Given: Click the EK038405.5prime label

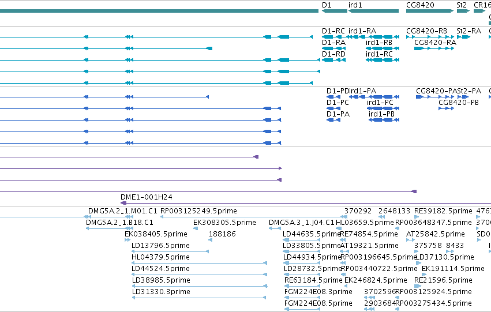Looking at the screenshot, I should click(156, 234).
